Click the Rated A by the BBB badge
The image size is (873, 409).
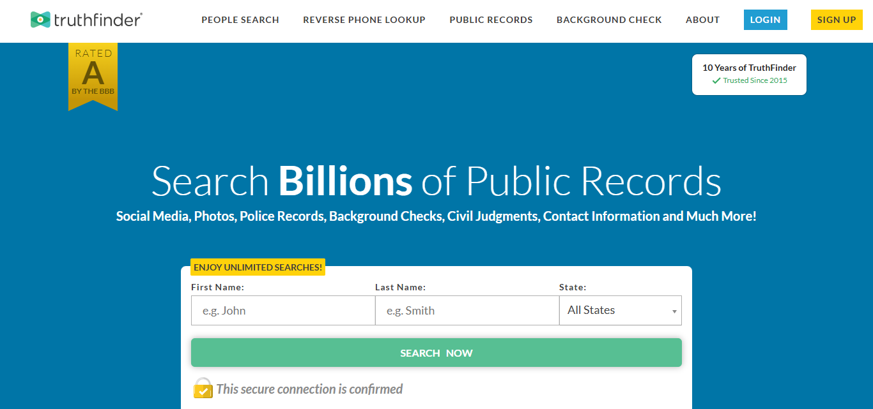pos(93,75)
